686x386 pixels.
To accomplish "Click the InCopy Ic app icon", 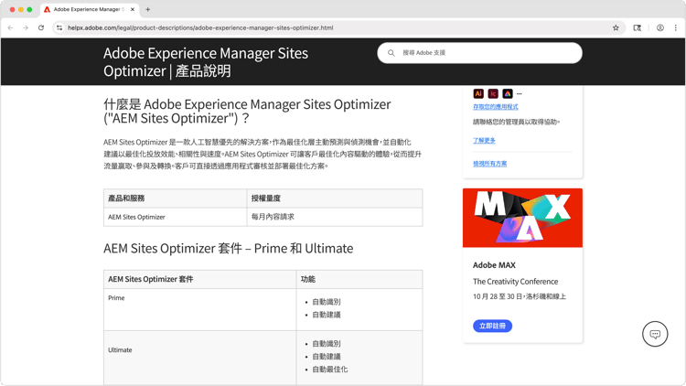I will tap(493, 93).
